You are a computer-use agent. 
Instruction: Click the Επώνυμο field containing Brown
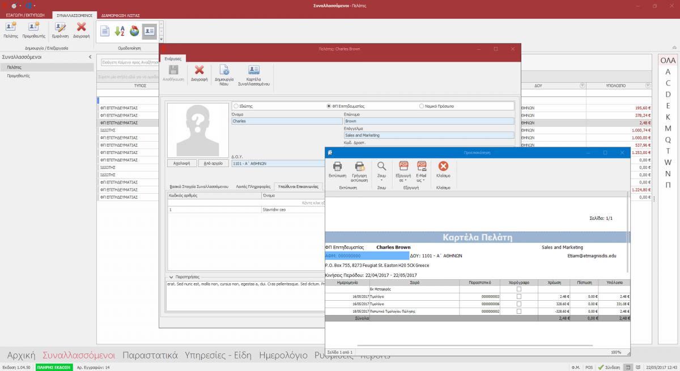(429, 121)
